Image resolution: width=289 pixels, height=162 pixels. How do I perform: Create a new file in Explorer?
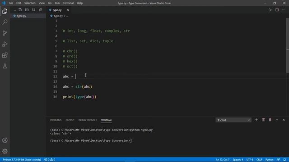20,10
